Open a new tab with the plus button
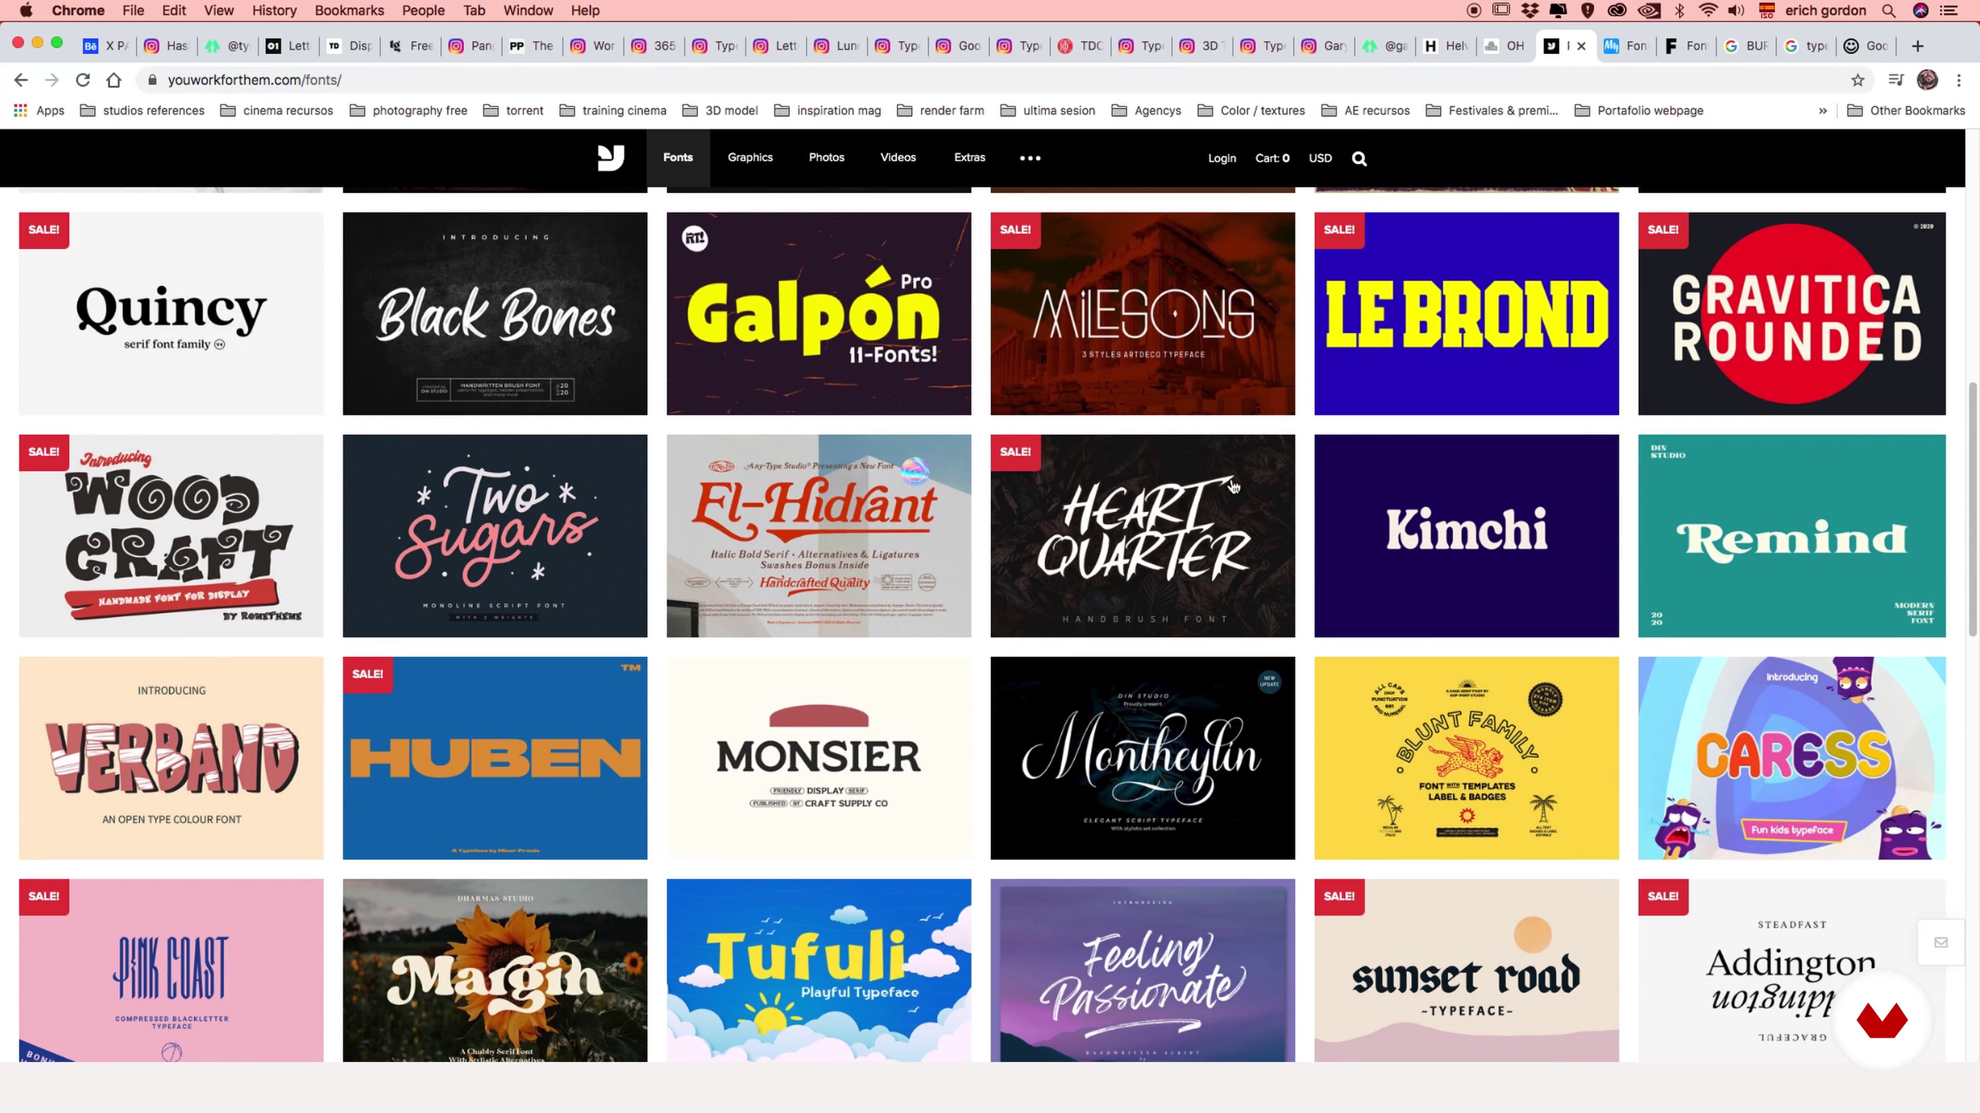1980x1113 pixels. (x=1917, y=46)
